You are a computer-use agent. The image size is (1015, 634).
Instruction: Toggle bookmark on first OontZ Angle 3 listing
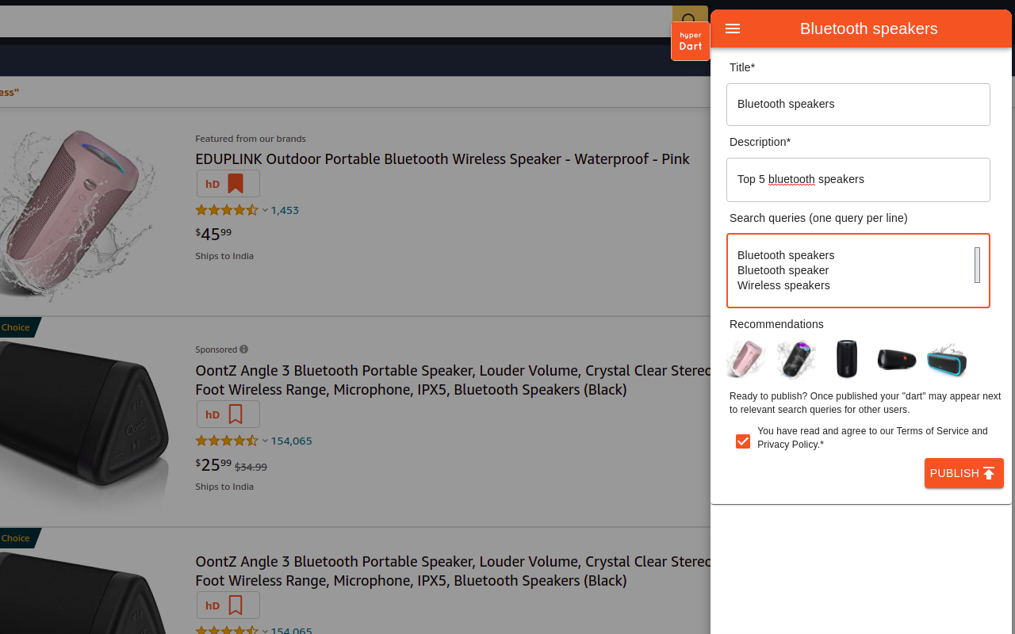pos(236,414)
